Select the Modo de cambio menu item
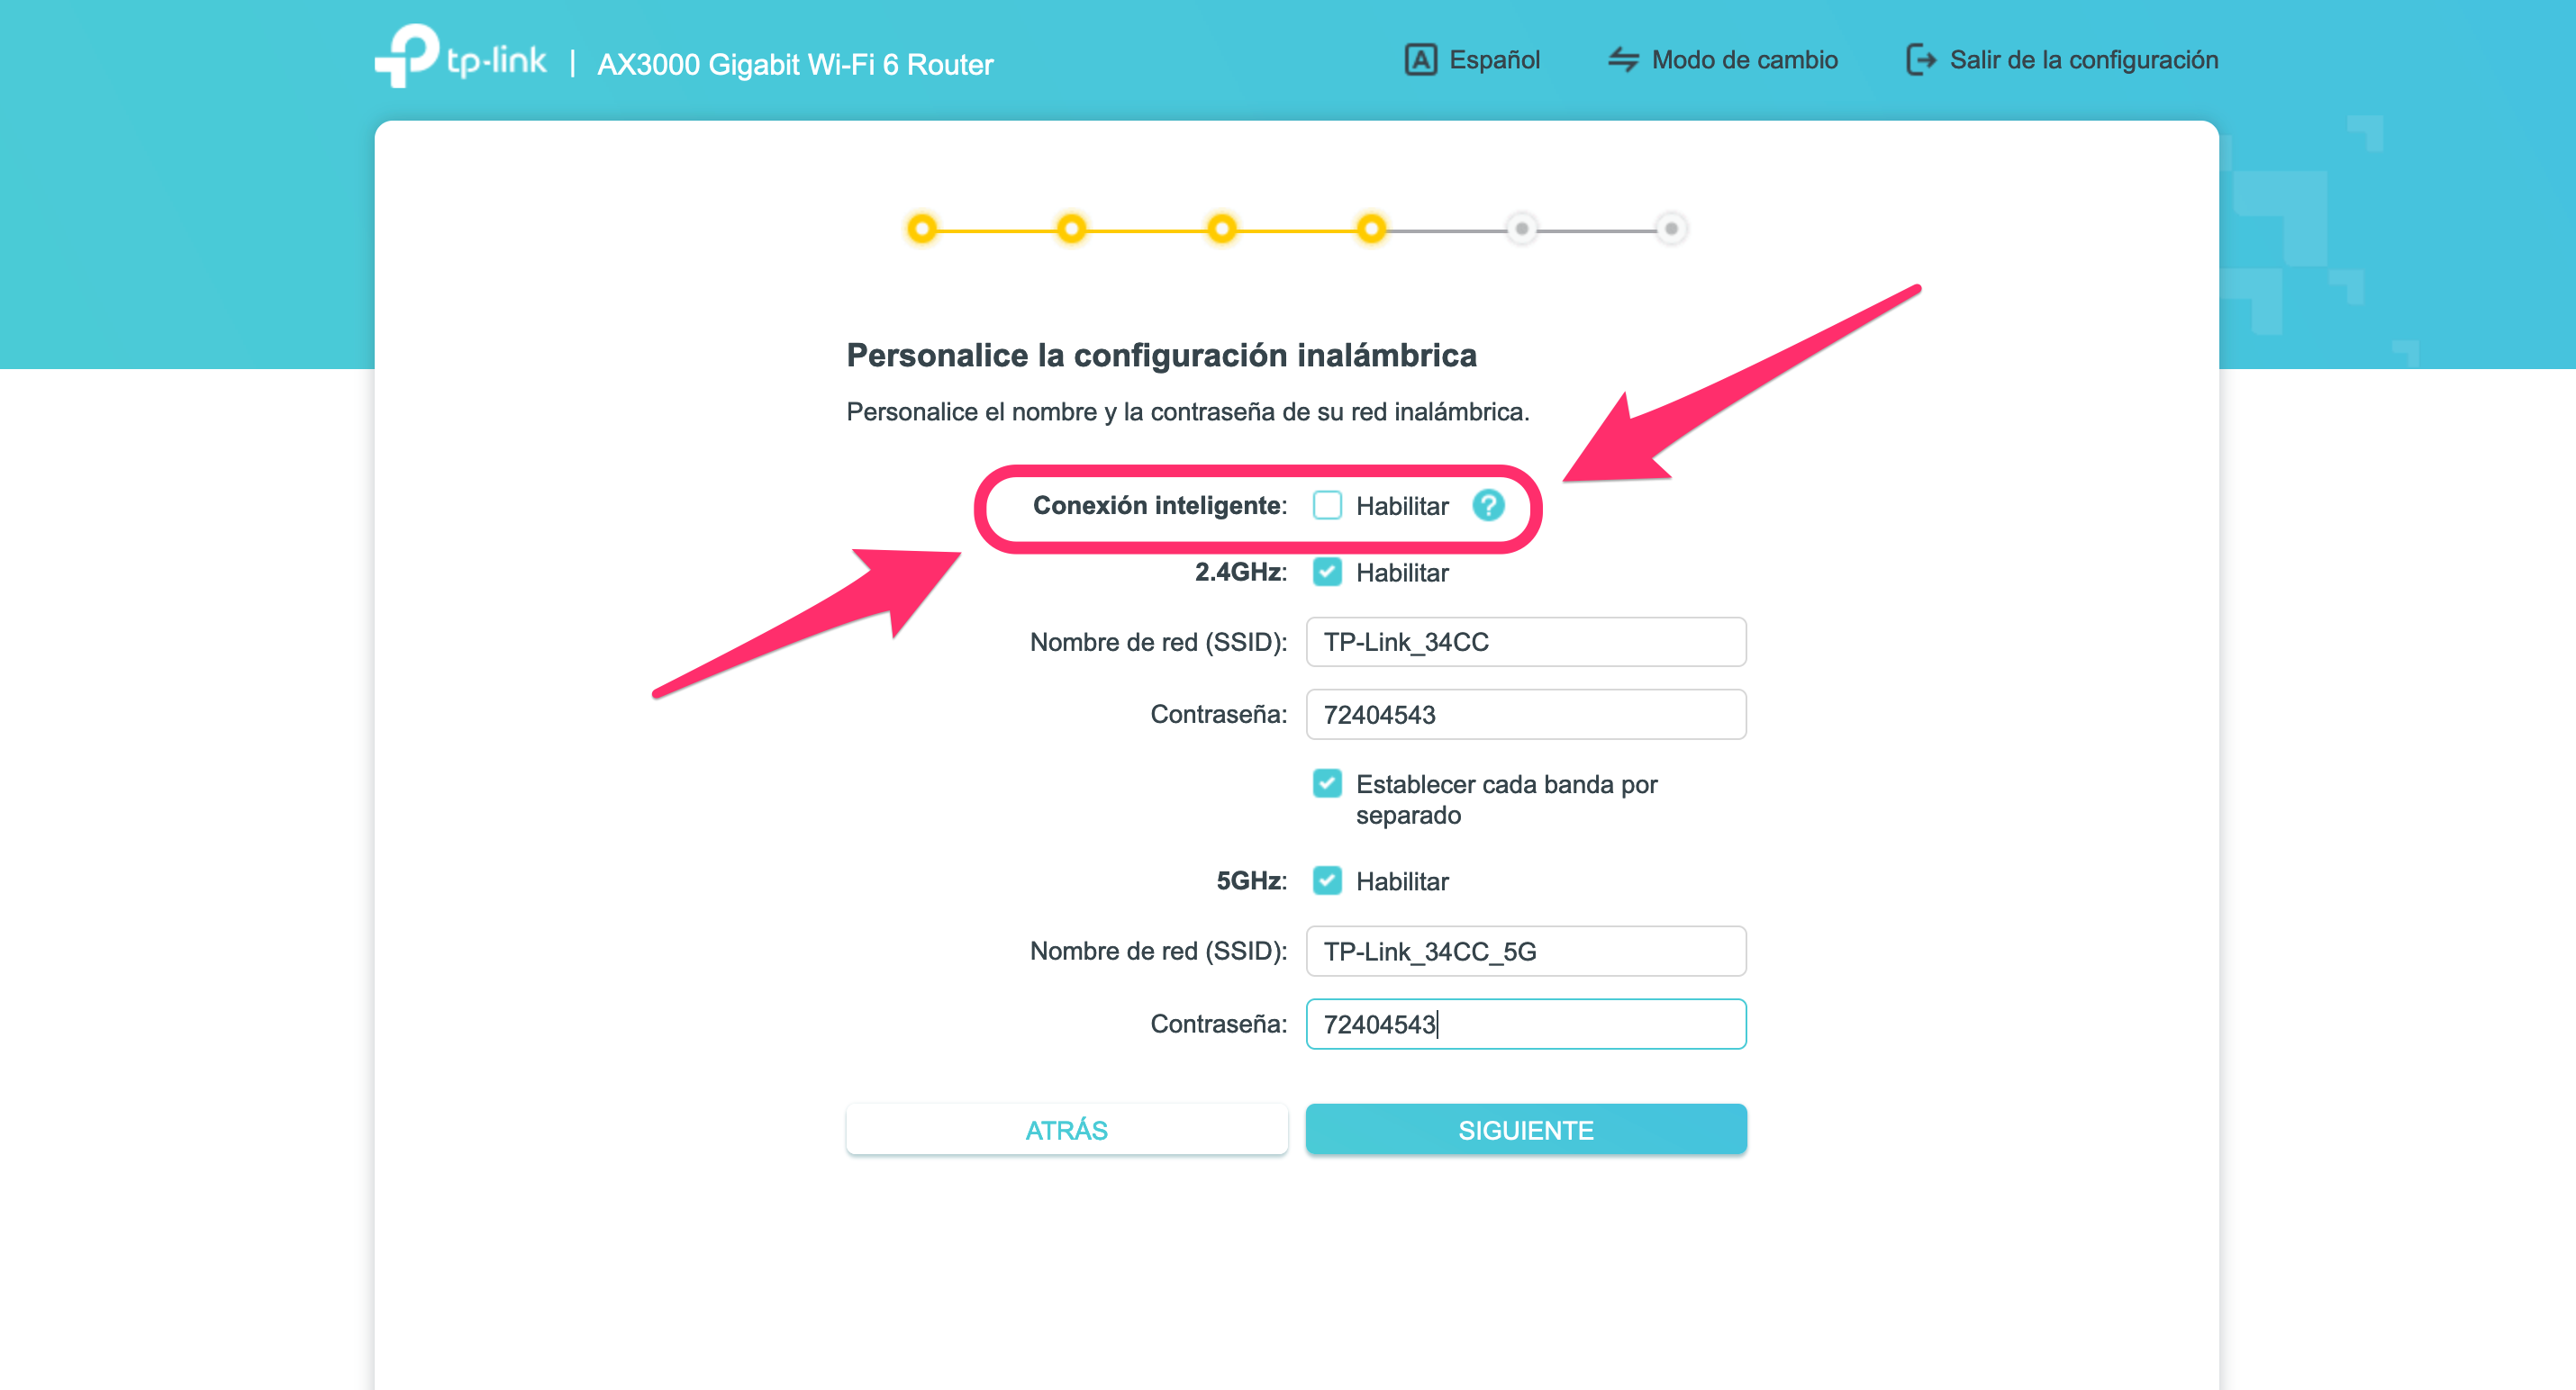Viewport: 2576px width, 1390px height. click(1744, 60)
